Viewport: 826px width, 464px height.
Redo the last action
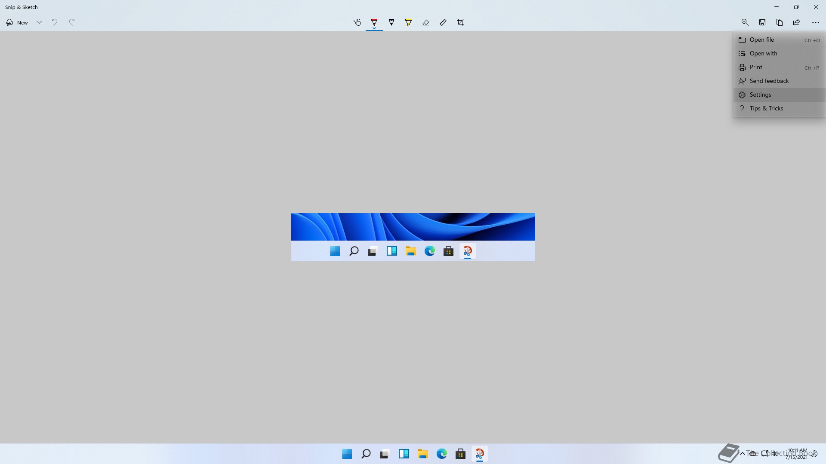(x=72, y=22)
